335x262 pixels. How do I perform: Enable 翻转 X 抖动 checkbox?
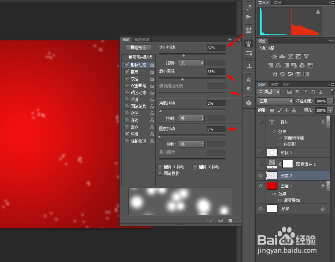coord(160,167)
